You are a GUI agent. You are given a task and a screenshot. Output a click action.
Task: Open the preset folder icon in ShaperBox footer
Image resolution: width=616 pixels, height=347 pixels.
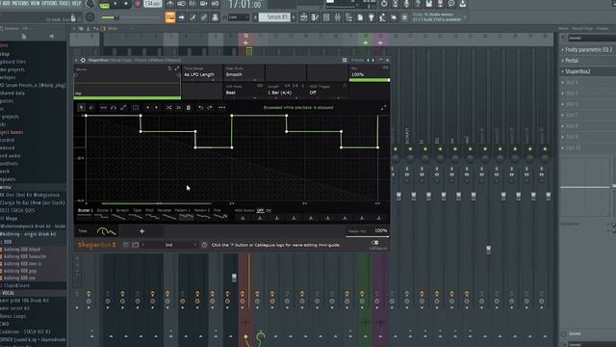(x=136, y=245)
